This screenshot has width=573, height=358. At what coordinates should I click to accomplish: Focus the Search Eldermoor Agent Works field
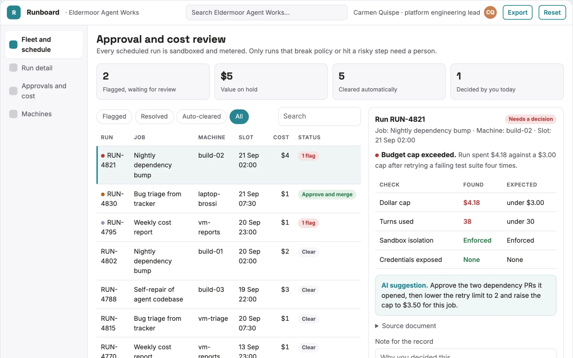[266, 13]
